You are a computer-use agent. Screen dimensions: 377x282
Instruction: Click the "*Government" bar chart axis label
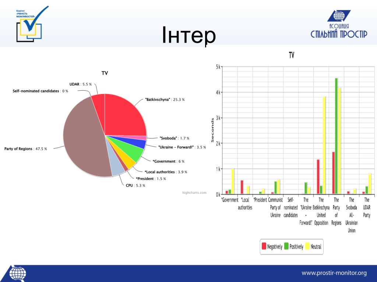pos(230,200)
